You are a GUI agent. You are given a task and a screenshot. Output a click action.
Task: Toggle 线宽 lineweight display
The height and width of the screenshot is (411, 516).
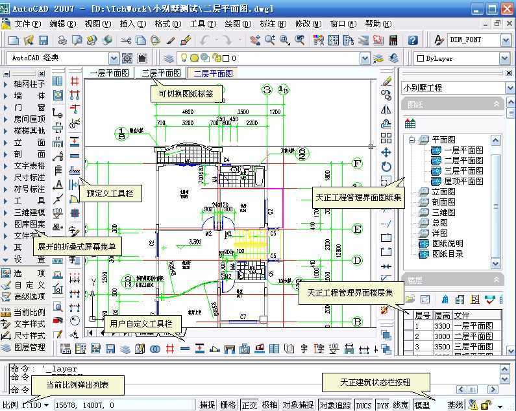401,405
